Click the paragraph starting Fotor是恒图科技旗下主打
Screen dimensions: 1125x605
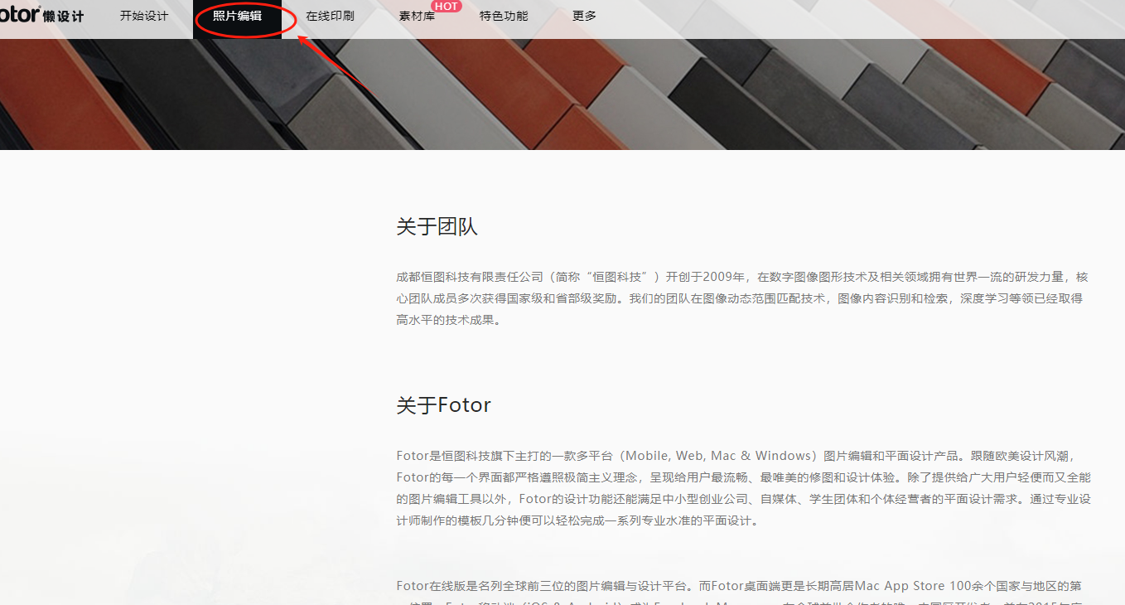coord(744,488)
